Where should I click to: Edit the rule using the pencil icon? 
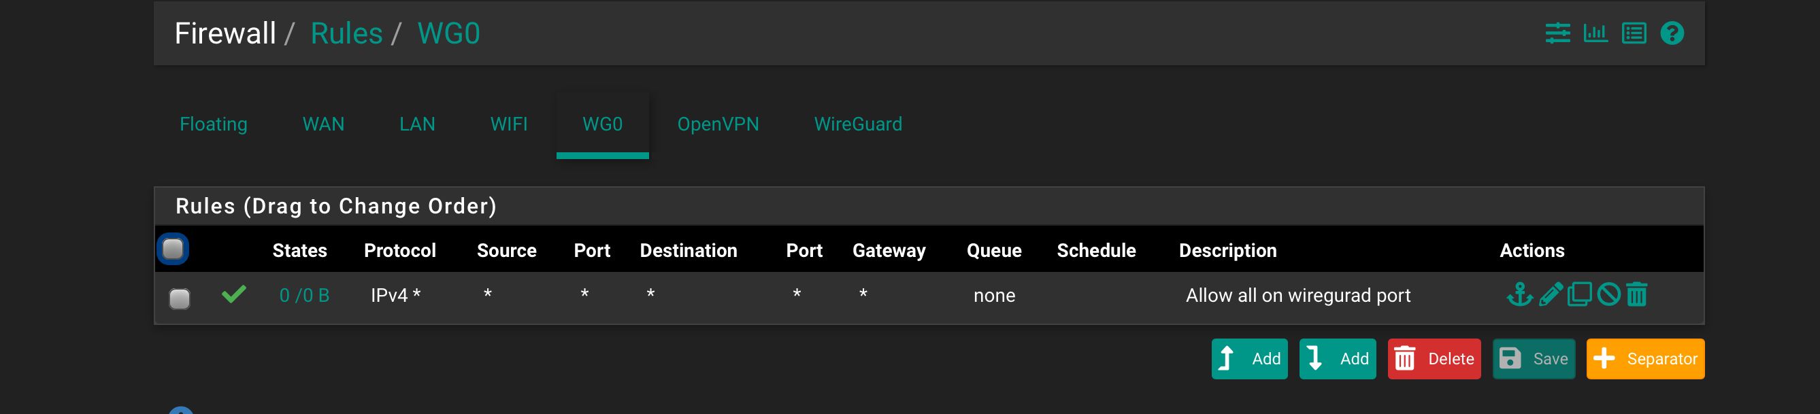pyautogui.click(x=1551, y=294)
